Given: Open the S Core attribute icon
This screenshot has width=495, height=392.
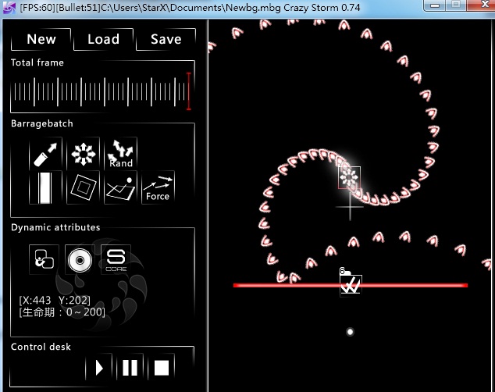Looking at the screenshot, I should [x=116, y=259].
